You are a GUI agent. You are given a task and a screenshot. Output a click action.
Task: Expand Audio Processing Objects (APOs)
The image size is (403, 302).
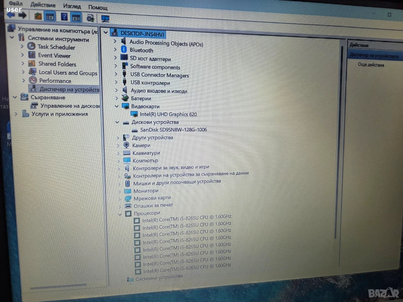click(x=115, y=41)
